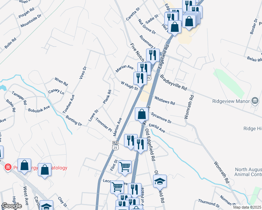Screen dimensions: 262x210
Task: Click the BUS 25 highway shield
Action: [x=115, y=145]
